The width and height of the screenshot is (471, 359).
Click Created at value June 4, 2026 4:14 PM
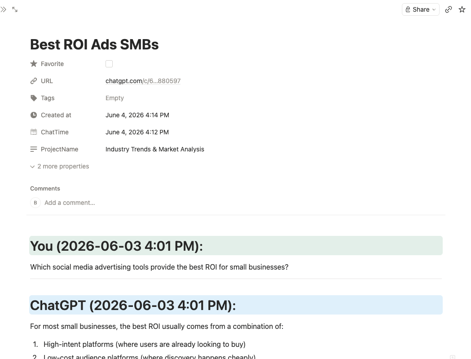coord(137,115)
